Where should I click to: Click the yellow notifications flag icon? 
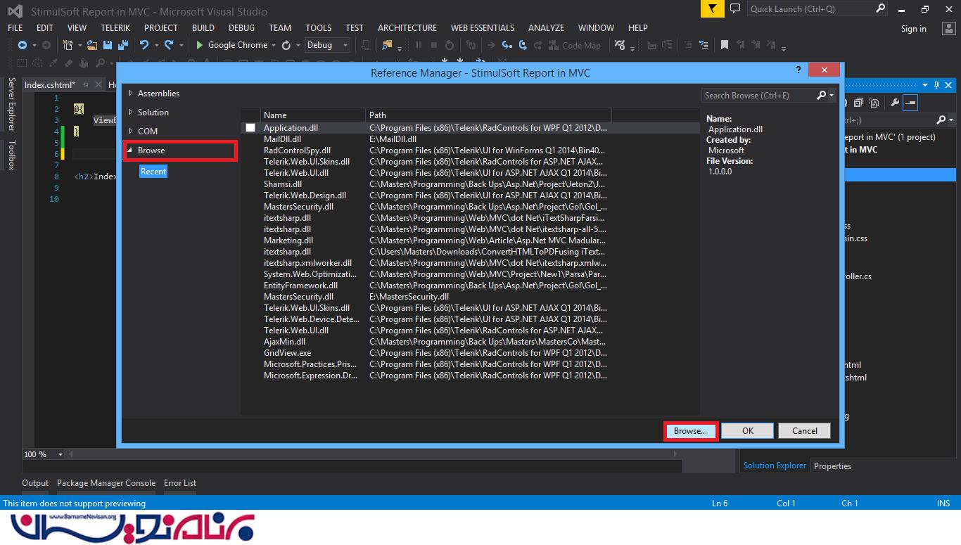pyautogui.click(x=713, y=8)
